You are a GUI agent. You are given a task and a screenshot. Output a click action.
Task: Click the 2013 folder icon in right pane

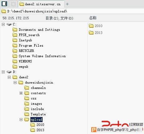tap(91, 33)
